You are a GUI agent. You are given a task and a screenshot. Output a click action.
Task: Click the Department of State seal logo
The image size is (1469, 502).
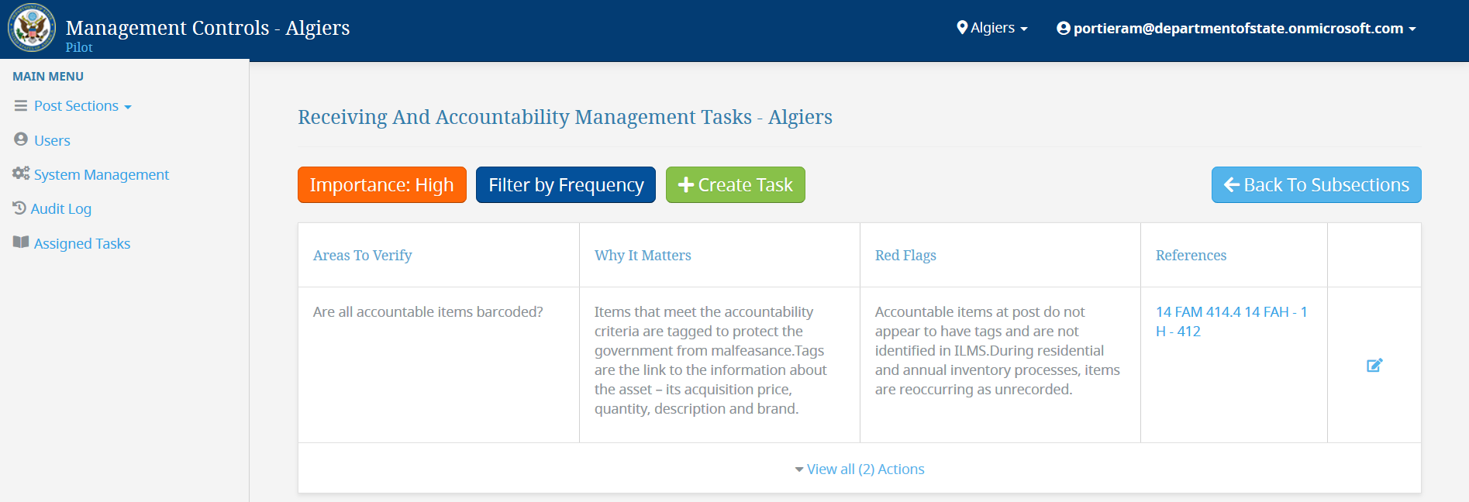click(32, 28)
